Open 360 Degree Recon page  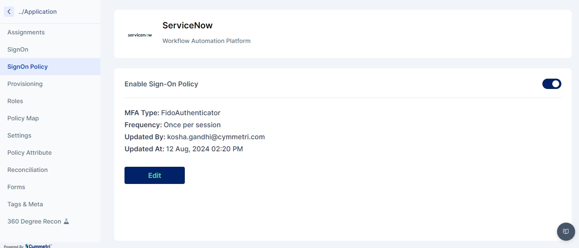click(34, 221)
